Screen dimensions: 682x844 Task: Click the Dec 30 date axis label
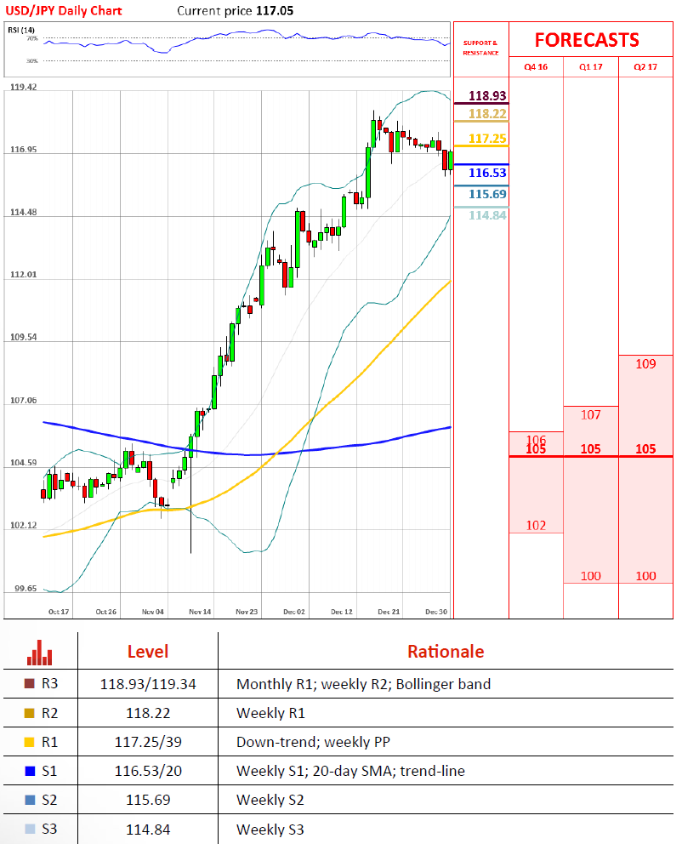(436, 612)
